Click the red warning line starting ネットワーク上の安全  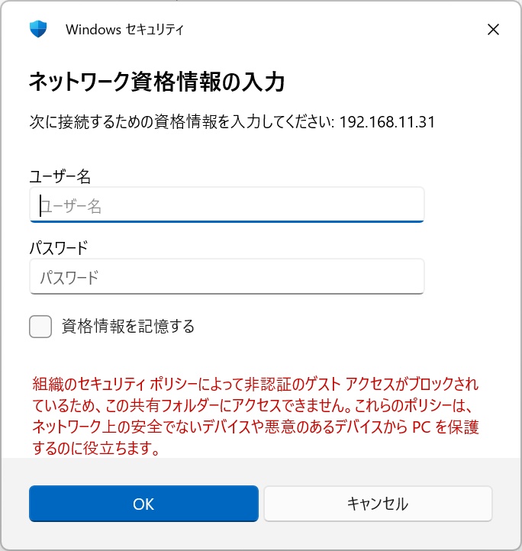256,426
